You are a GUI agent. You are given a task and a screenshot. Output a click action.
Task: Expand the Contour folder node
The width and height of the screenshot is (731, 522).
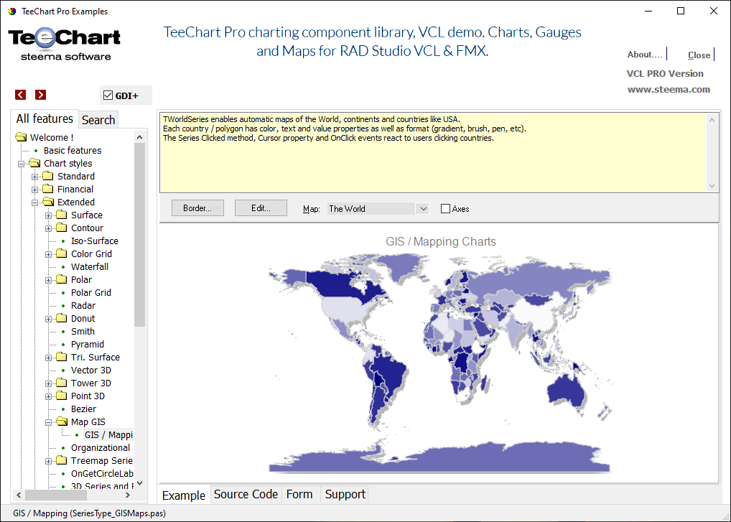tap(49, 228)
